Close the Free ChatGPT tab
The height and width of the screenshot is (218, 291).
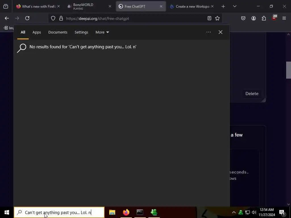point(161,7)
